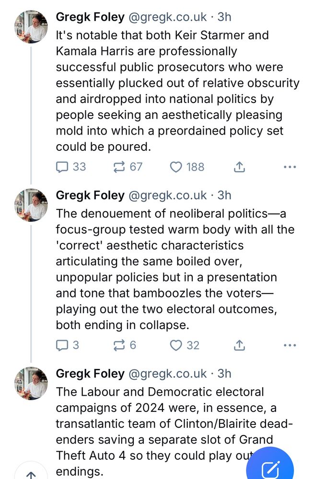The height and width of the screenshot is (479, 313).
Task: Open the post text starting 'The denouement'
Action: point(173,268)
